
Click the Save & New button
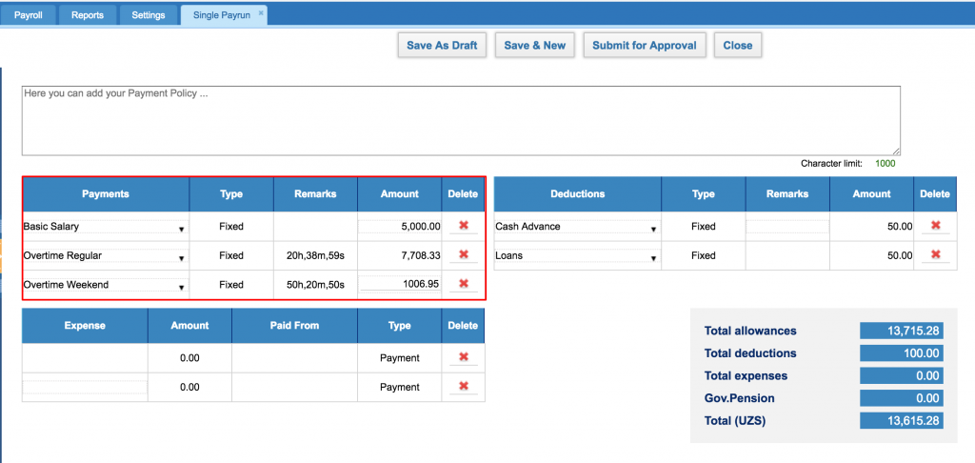[535, 46]
